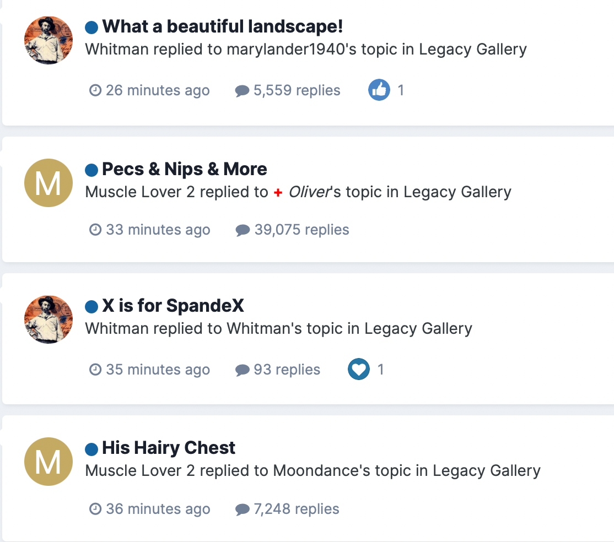This screenshot has width=614, height=542.
Task: Open the topic What a beautiful landscape!
Action: 223,26
